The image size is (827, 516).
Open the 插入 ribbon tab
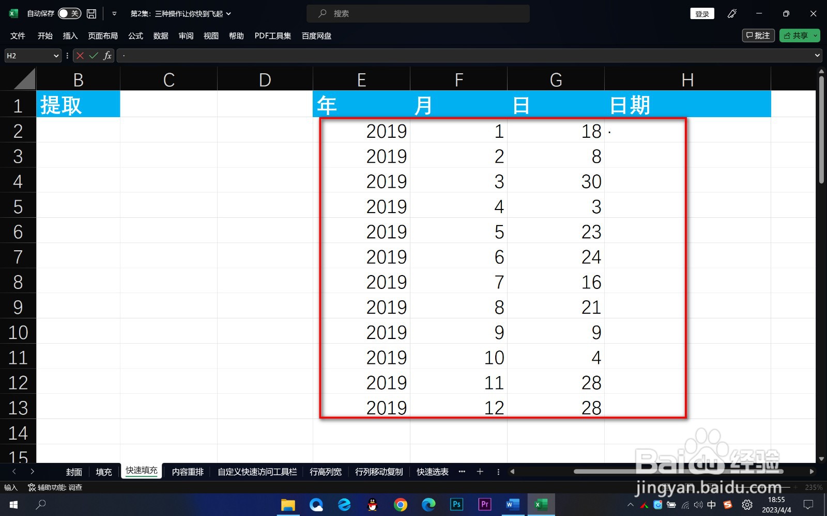point(70,36)
